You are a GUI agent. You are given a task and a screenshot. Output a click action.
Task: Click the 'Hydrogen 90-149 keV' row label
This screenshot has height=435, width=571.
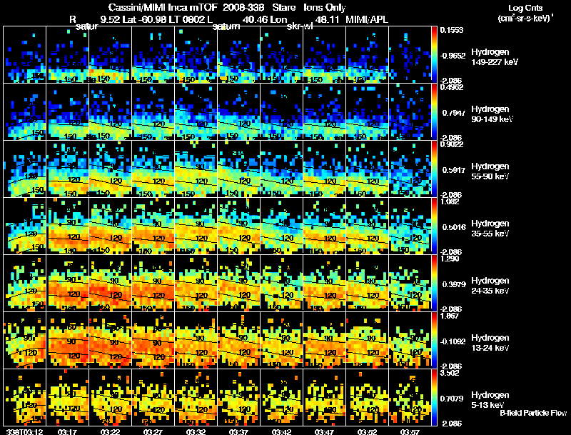(x=492, y=114)
